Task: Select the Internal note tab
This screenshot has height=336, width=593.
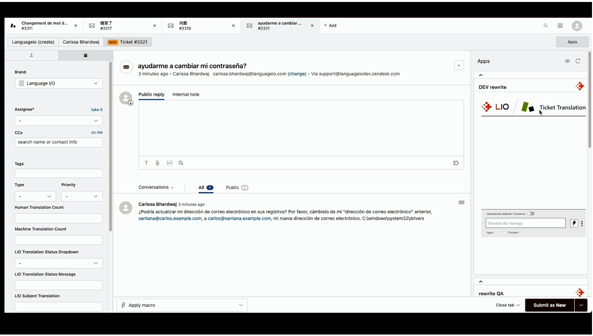Action: [186, 94]
